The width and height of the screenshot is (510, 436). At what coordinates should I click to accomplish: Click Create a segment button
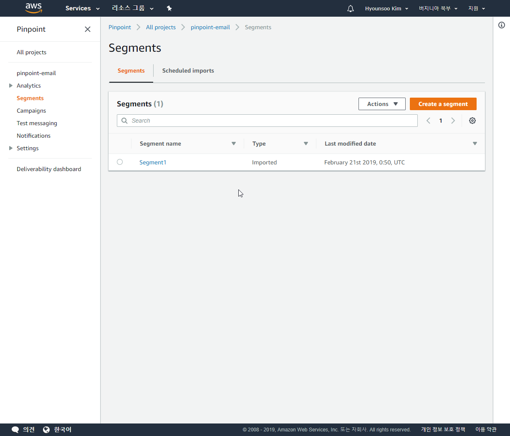click(x=443, y=104)
